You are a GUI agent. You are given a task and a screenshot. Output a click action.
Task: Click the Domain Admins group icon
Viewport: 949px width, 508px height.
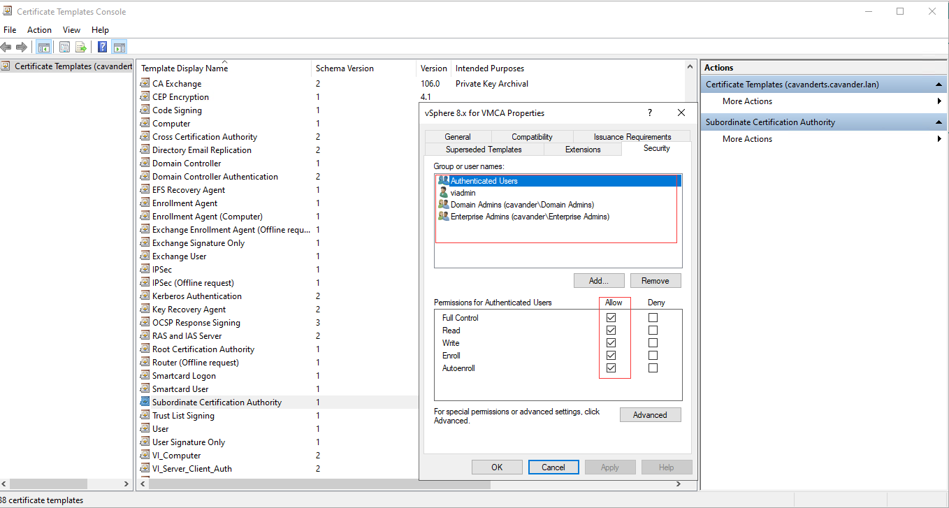(443, 204)
